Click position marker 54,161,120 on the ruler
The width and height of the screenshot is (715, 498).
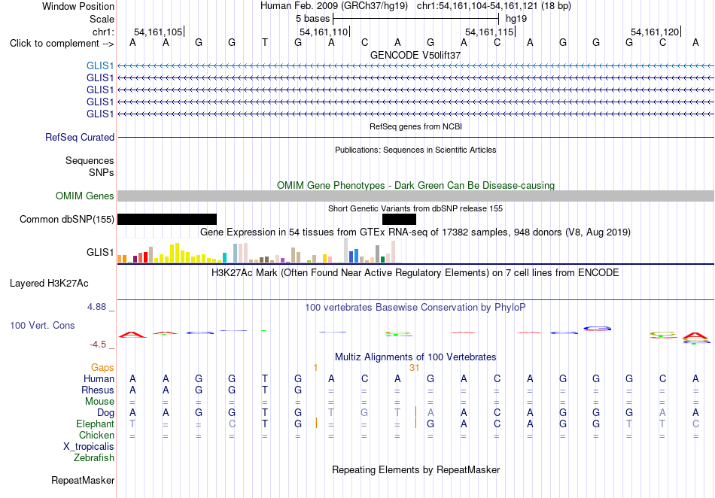[656, 32]
